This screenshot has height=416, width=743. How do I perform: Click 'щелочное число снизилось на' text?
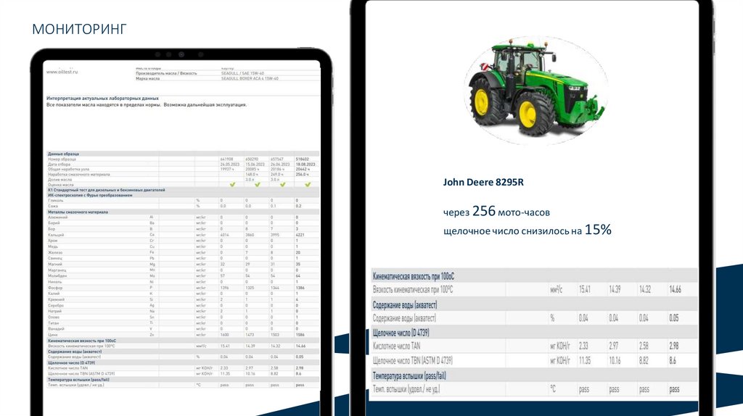(512, 231)
